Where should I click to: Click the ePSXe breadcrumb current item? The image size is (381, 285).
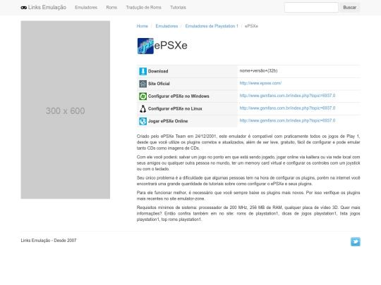point(251,26)
